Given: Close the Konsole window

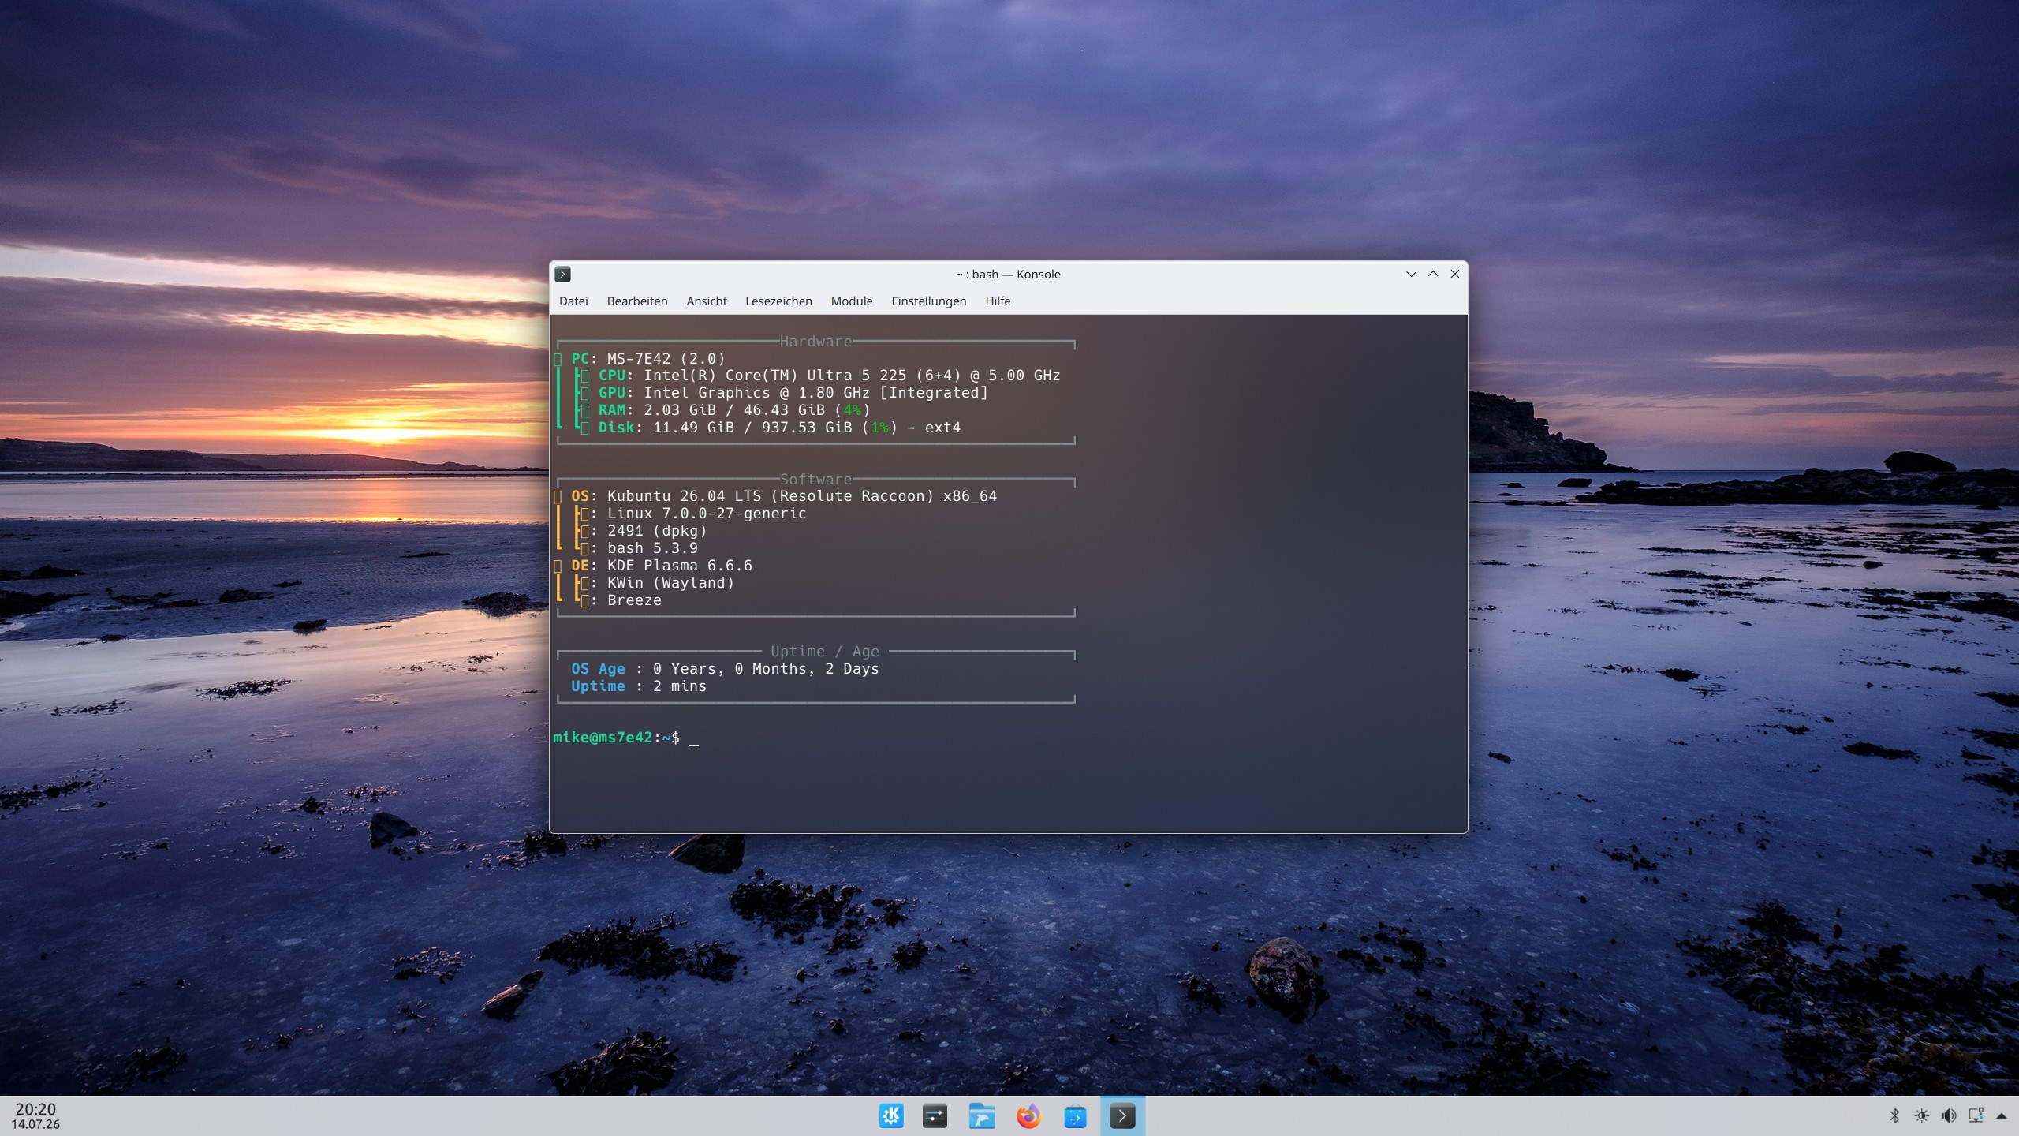Looking at the screenshot, I should [1455, 274].
